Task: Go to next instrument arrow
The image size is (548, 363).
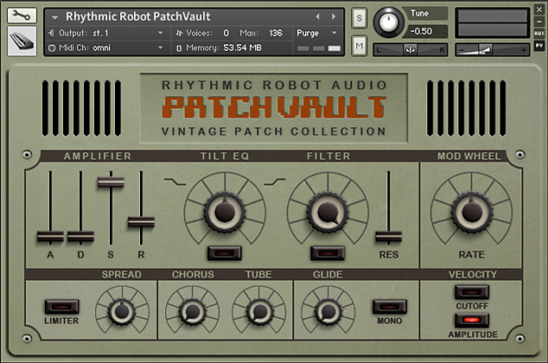Action: click(334, 16)
